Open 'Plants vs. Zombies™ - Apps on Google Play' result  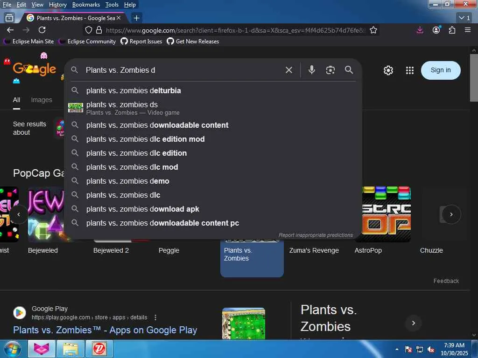click(105, 330)
